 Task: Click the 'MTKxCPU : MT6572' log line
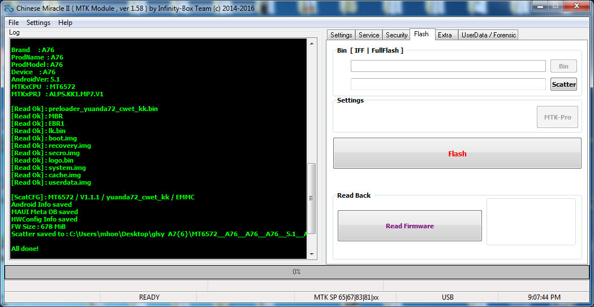pyautogui.click(x=43, y=87)
